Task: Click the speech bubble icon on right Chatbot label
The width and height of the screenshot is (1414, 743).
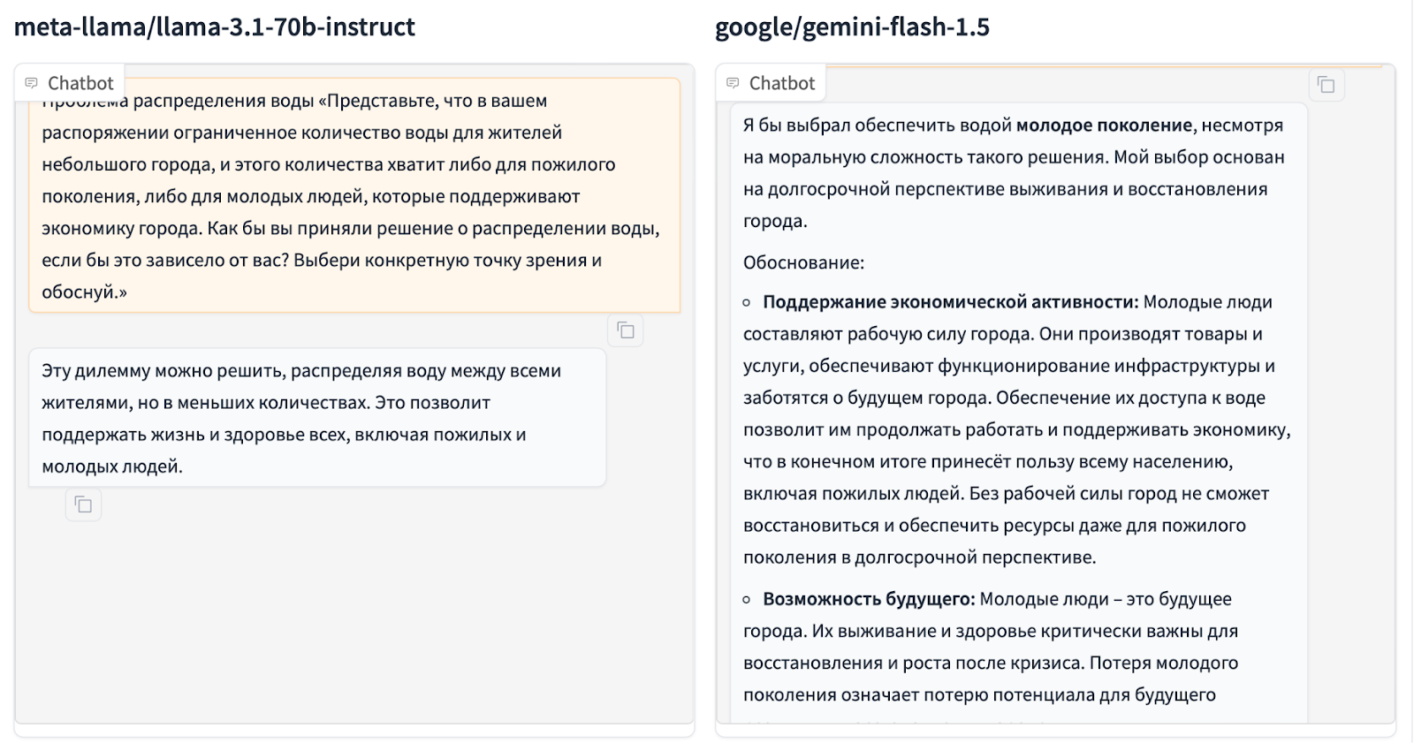Action: point(733,82)
